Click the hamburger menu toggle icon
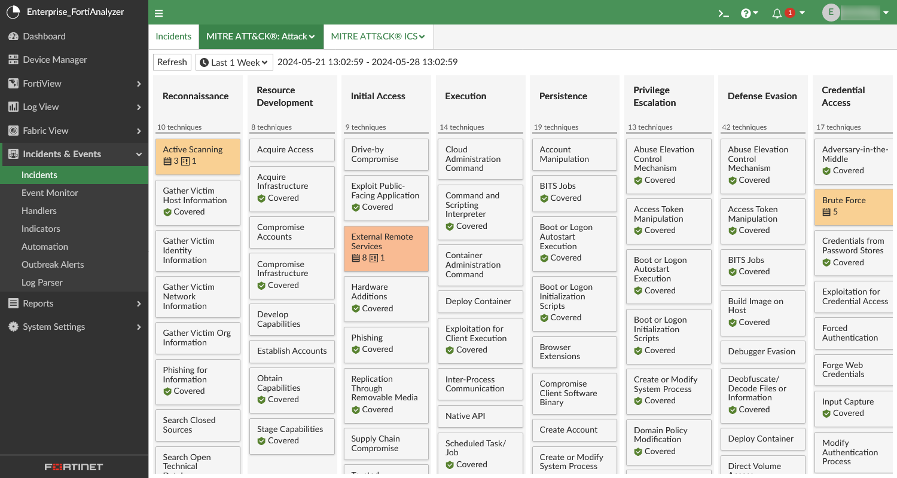Screen dimensions: 897x478 [x=158, y=13]
